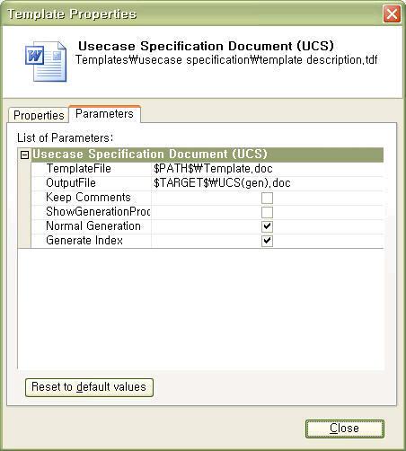
Task: Switch to the Properties tab
Action: click(39, 115)
